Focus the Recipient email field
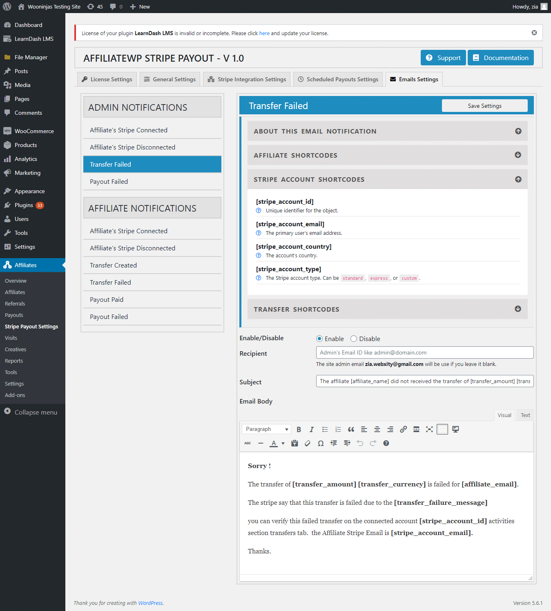551x611 pixels. tap(425, 352)
